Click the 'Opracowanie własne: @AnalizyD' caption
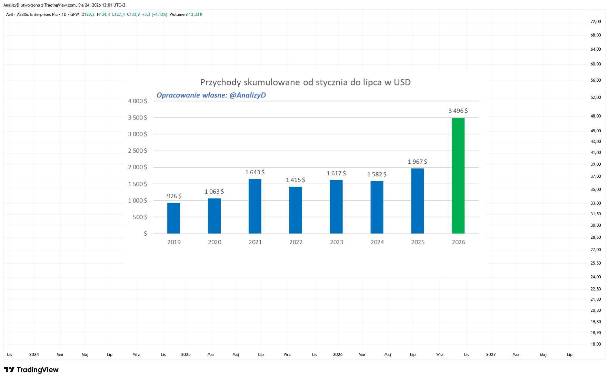 click(x=211, y=95)
